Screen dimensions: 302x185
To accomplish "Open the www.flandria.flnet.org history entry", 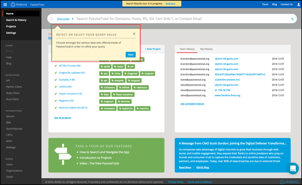I will [227, 96].
